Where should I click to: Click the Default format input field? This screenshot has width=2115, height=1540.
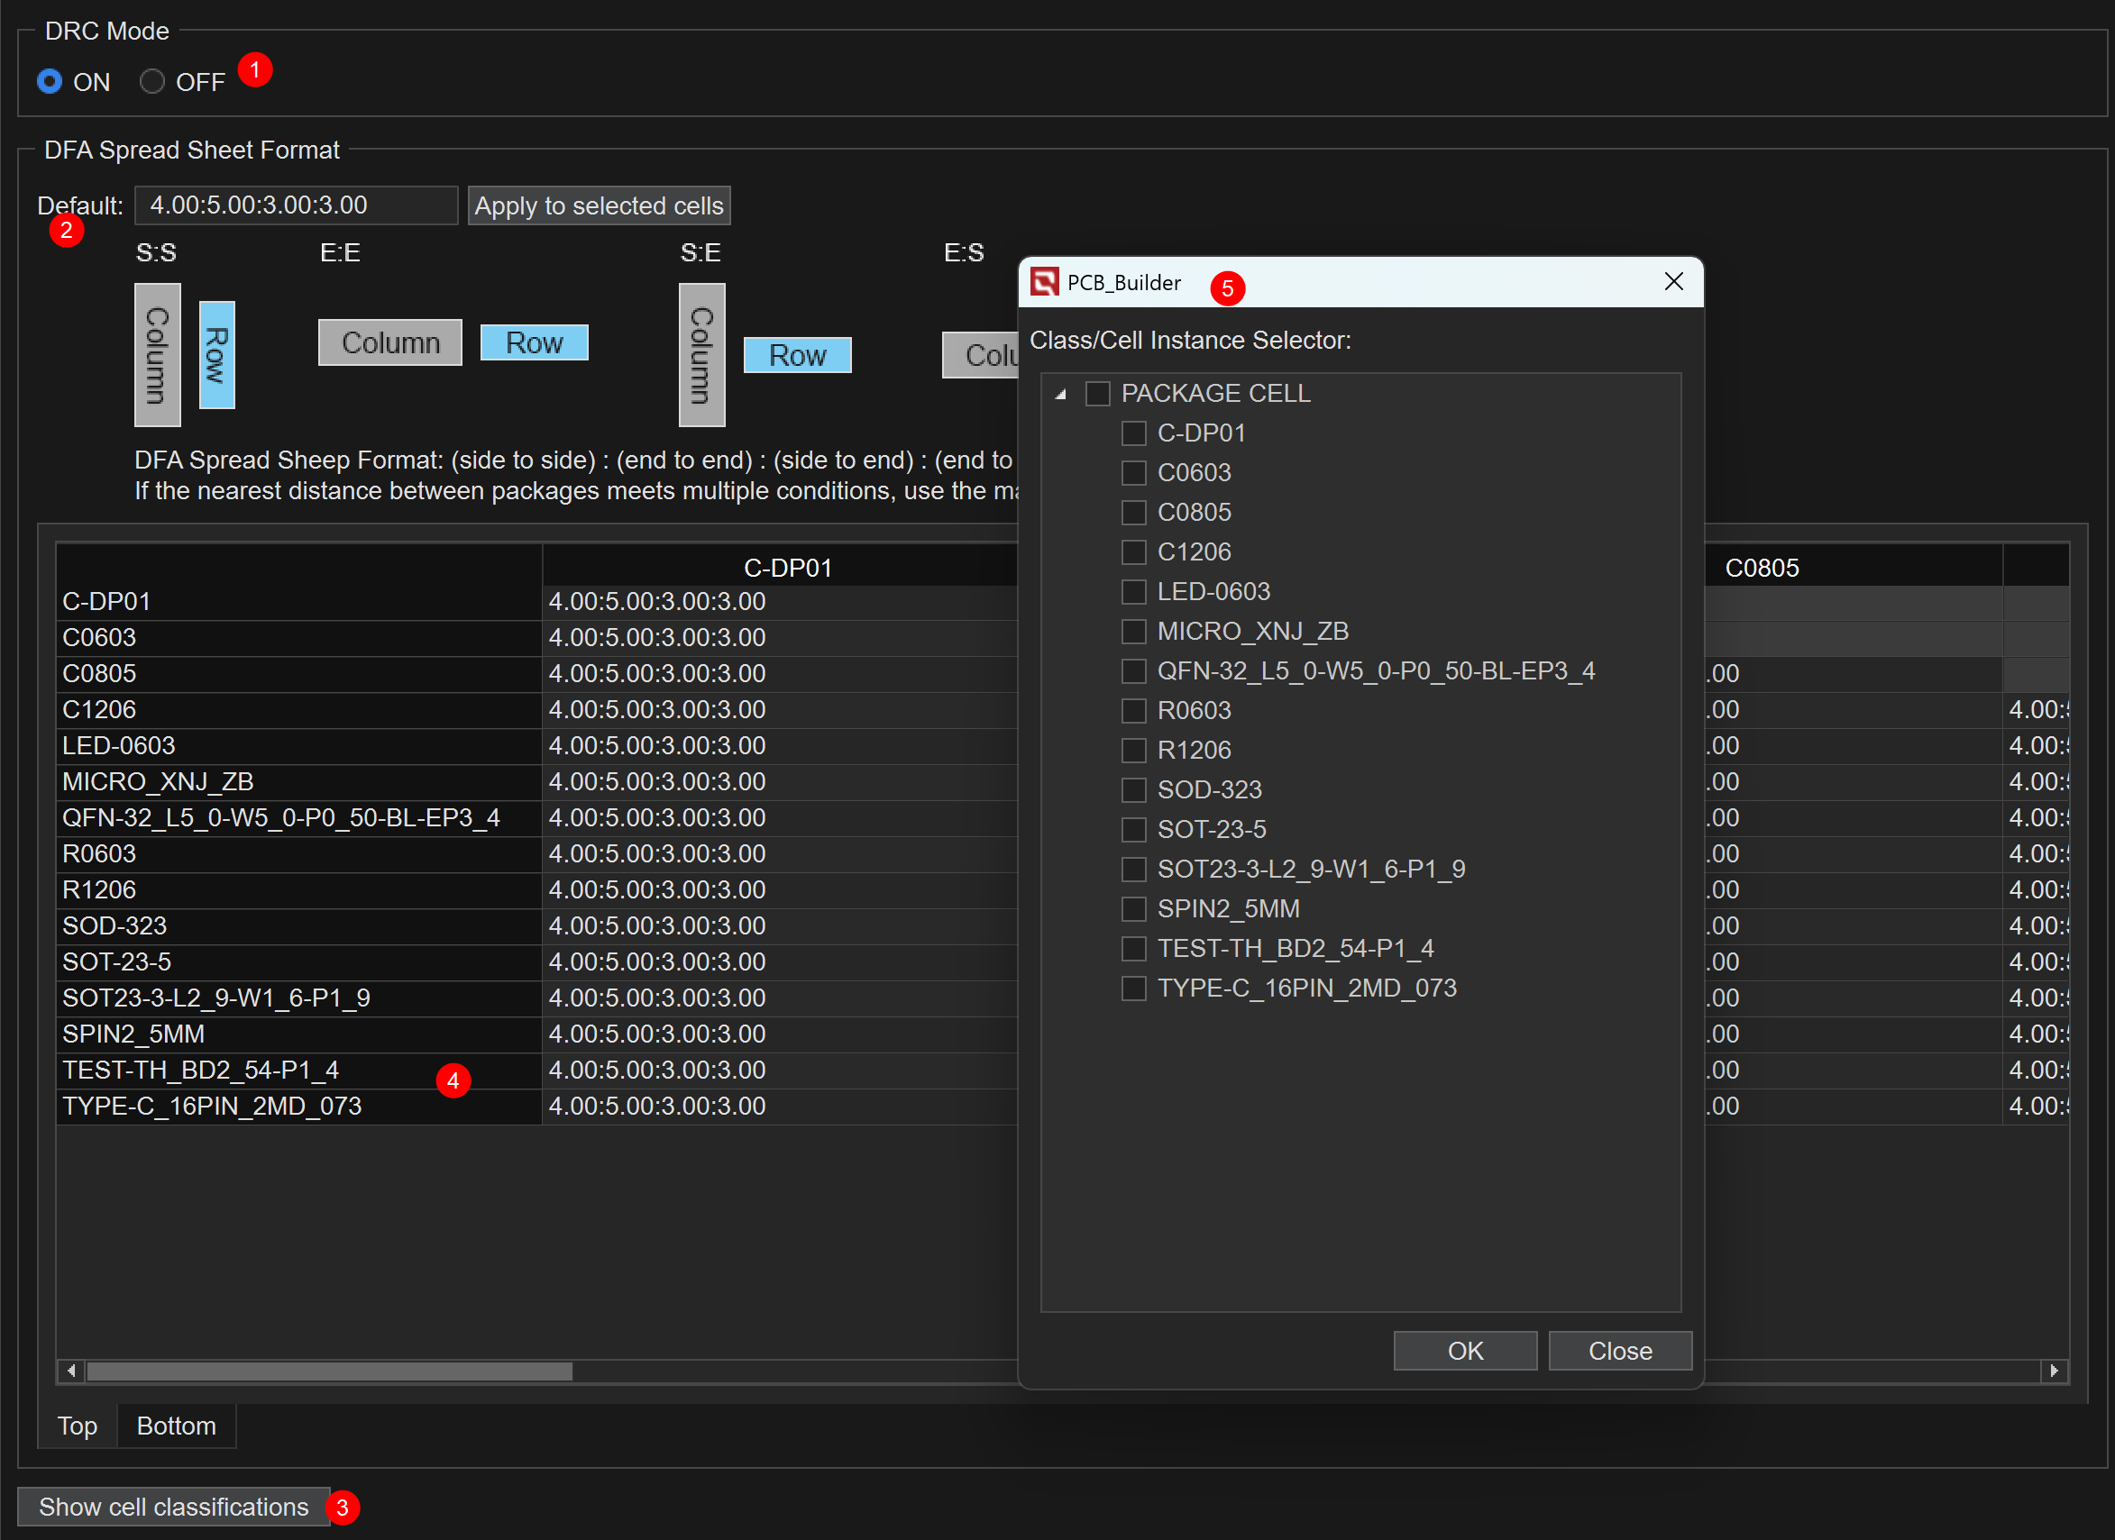tap(296, 205)
